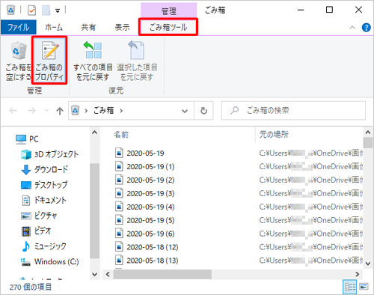374x295 pixels.
Task: Click the 管理 contextual tab header
Action: pyautogui.click(x=169, y=10)
